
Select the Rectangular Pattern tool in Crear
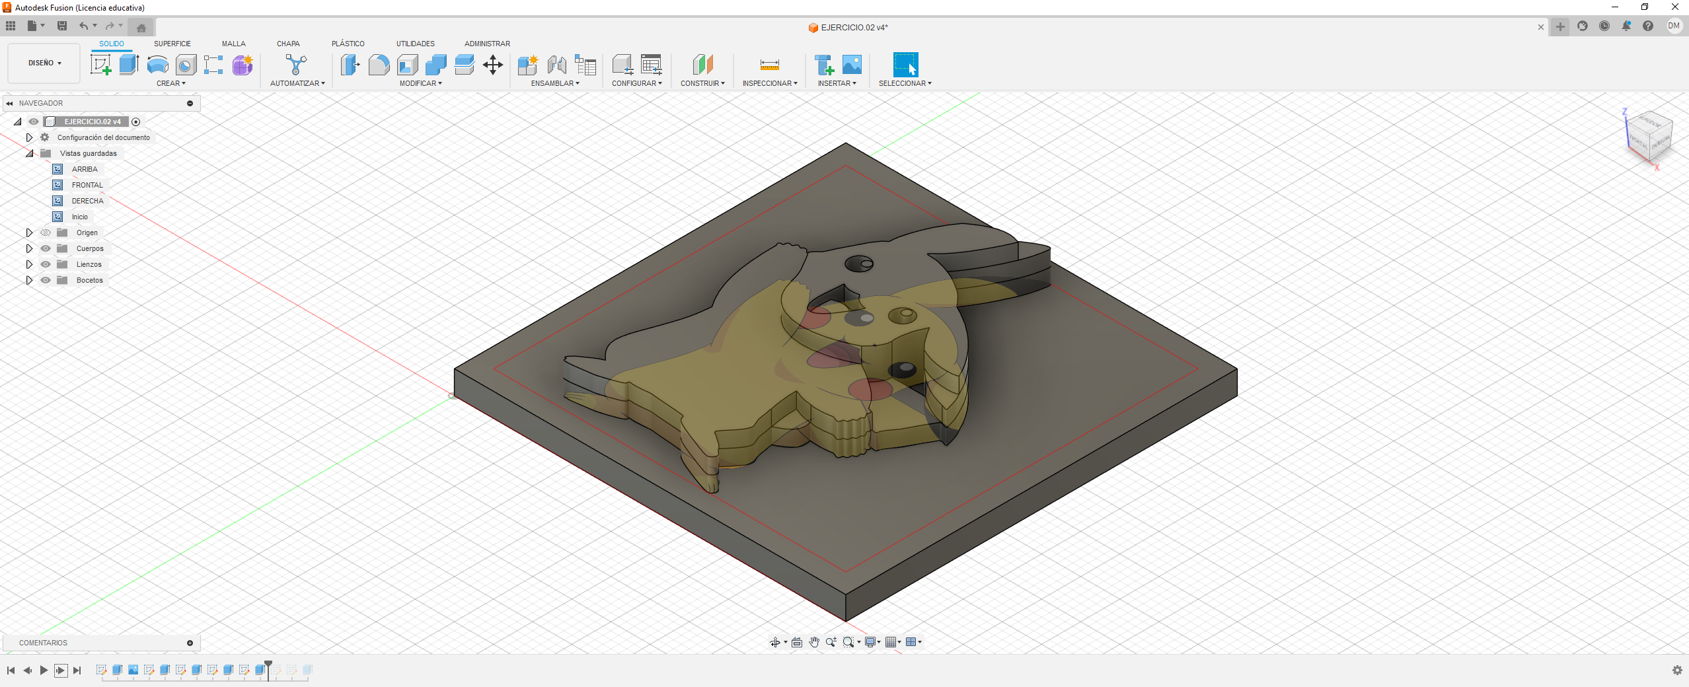pos(213,65)
